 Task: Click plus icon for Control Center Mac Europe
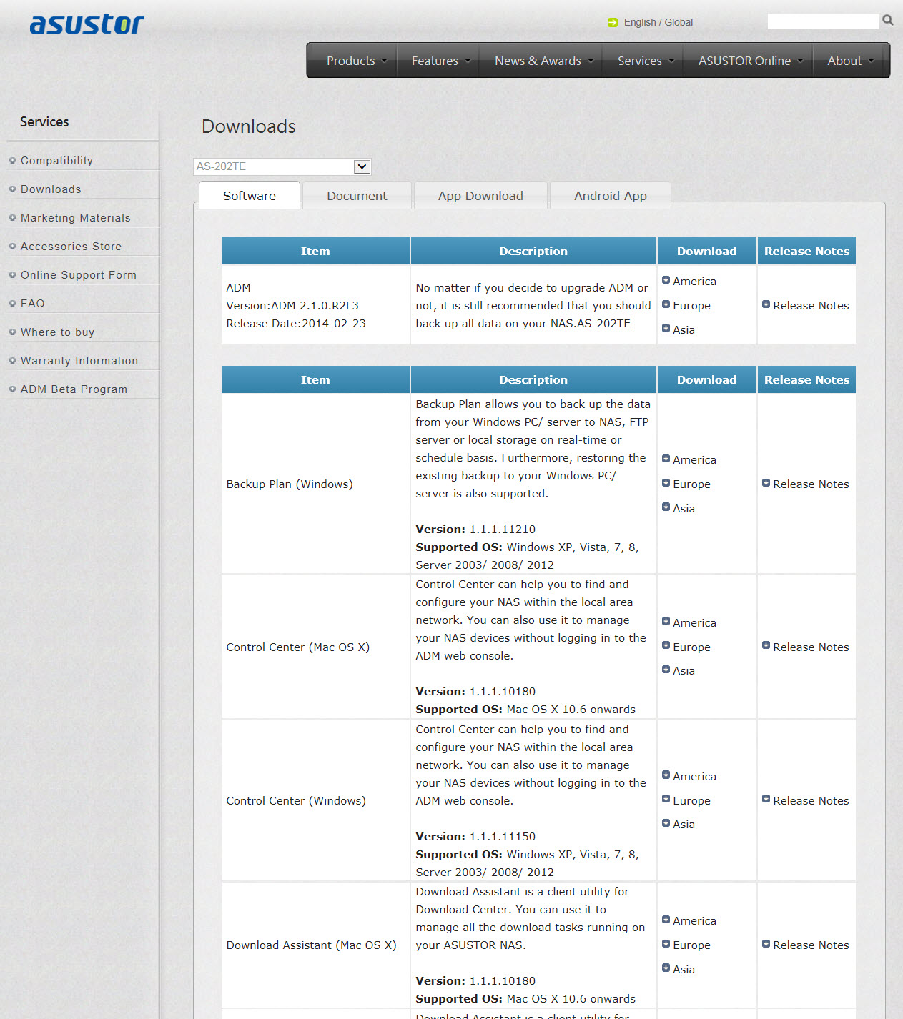pos(666,646)
